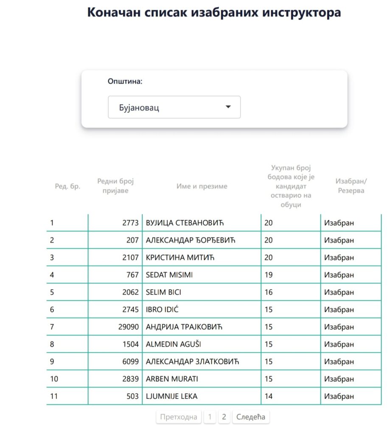Sort by Ред. бр. column header
The image size is (390, 435).
(x=67, y=186)
